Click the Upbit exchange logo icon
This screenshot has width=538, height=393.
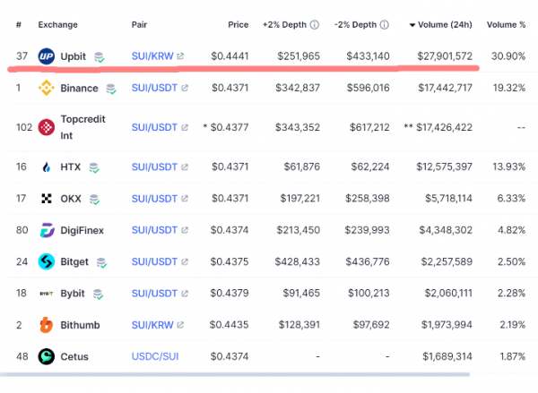pyautogui.click(x=48, y=56)
